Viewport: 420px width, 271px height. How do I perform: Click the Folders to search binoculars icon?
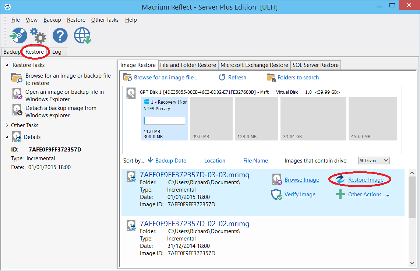(271, 77)
